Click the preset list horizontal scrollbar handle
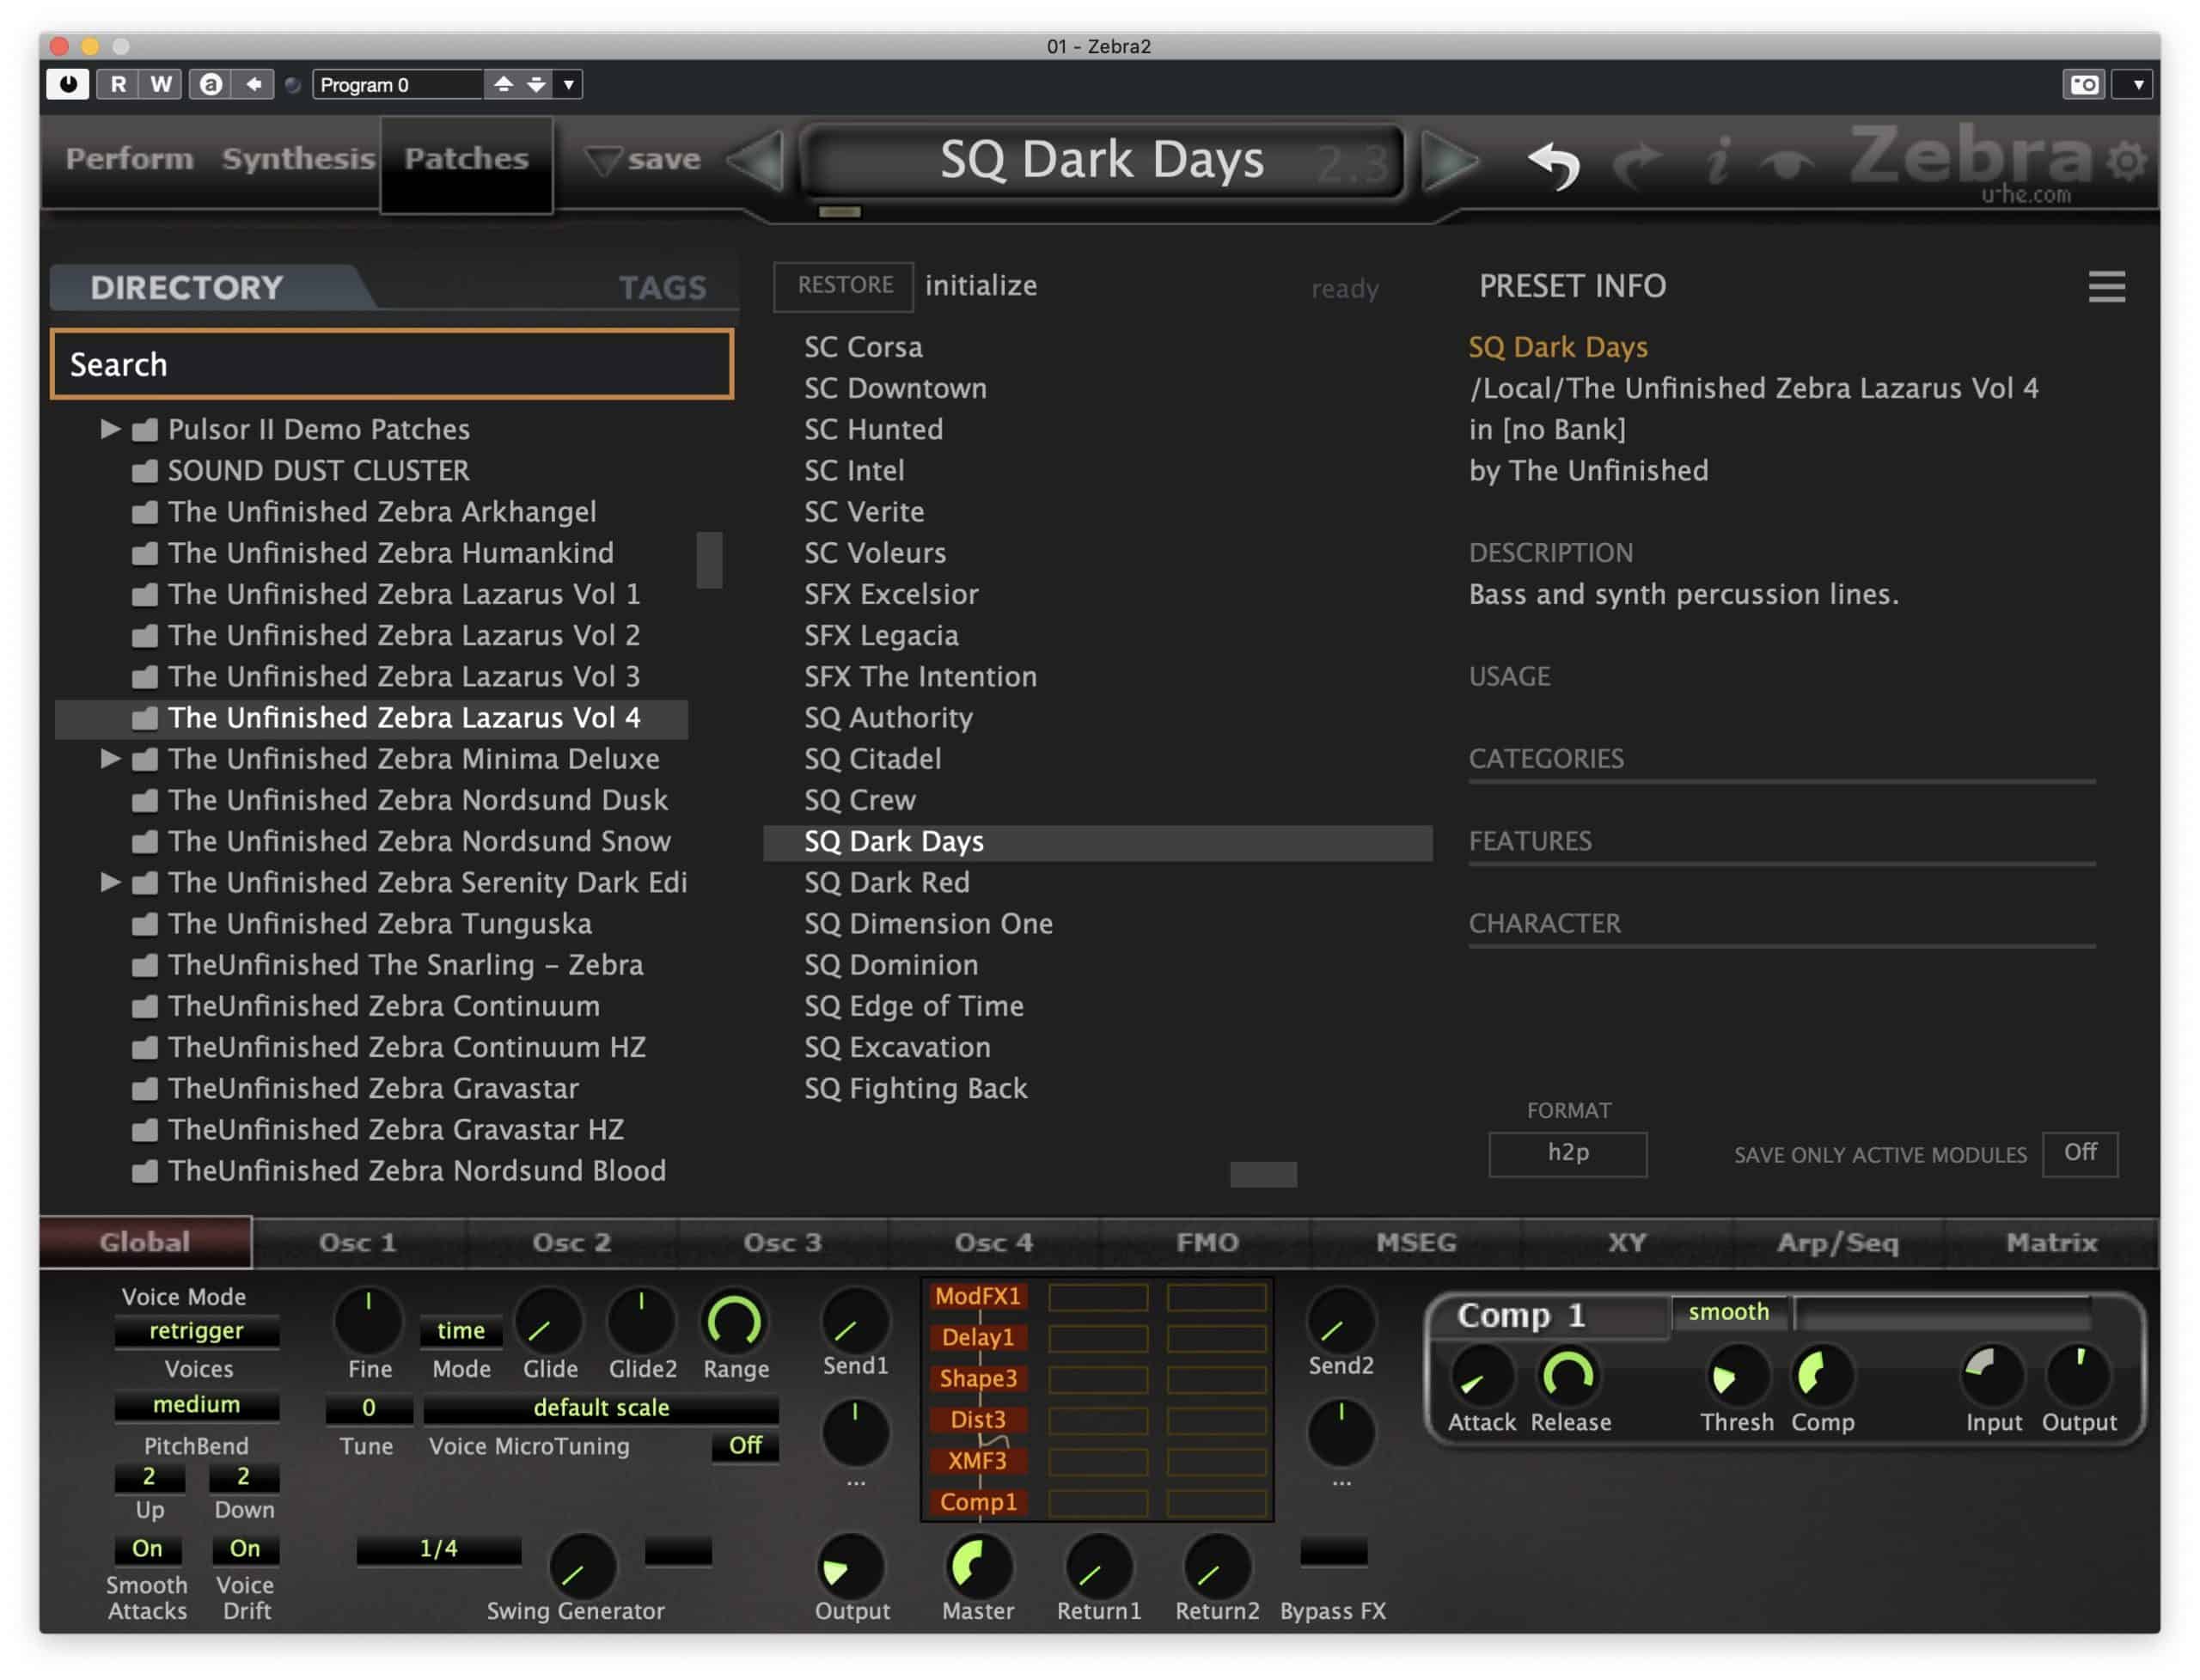The image size is (2200, 1680). coord(1263,1175)
